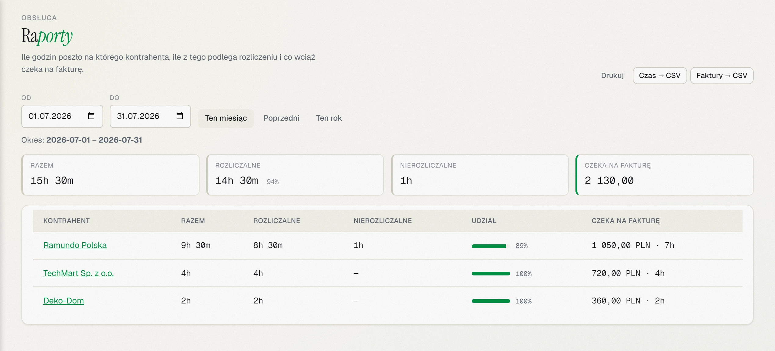775x351 pixels.
Task: Click the RAZEM summary card showing 15h 30m
Action: pyautogui.click(x=110, y=175)
